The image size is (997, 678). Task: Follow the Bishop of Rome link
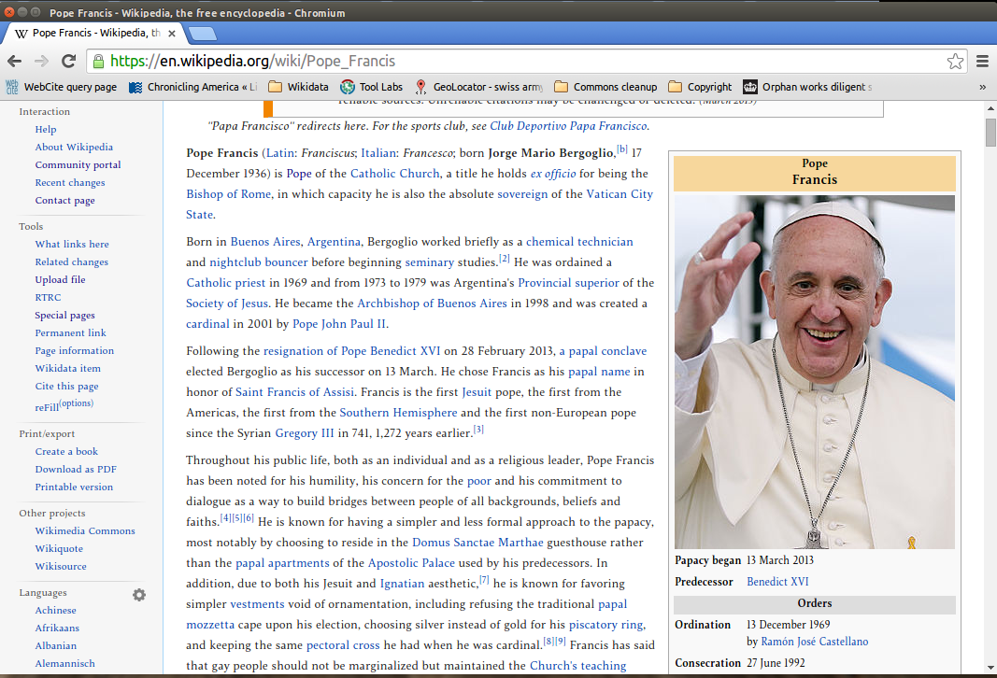228,194
